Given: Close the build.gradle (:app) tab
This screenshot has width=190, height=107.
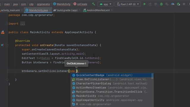Looking at the screenshot, I should pyautogui.click(x=80, y=10).
